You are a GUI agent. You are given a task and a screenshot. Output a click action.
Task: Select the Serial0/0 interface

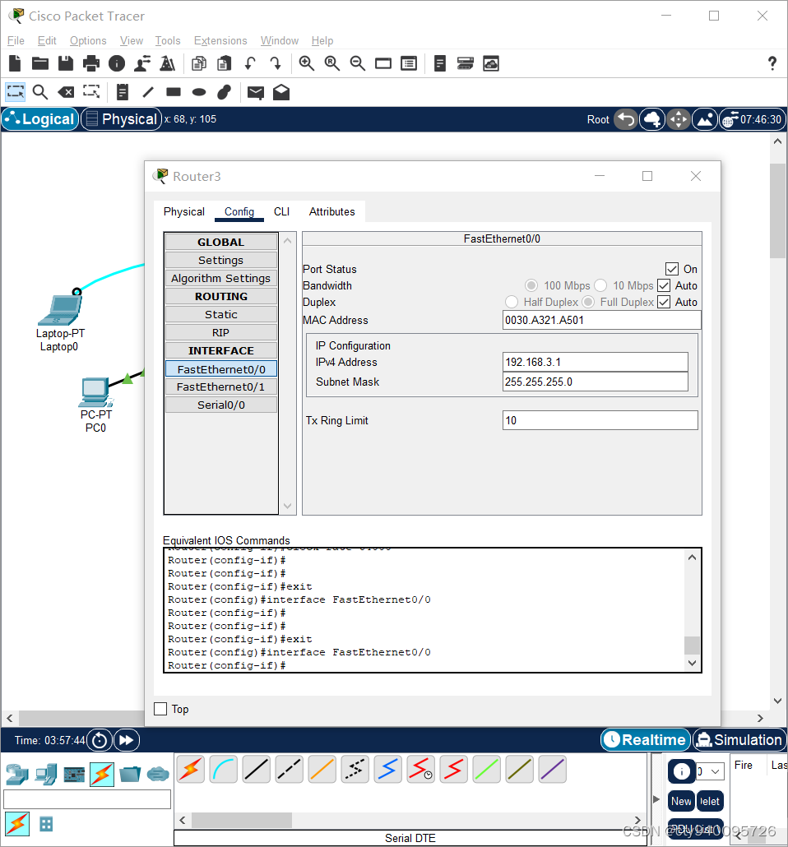[221, 405]
